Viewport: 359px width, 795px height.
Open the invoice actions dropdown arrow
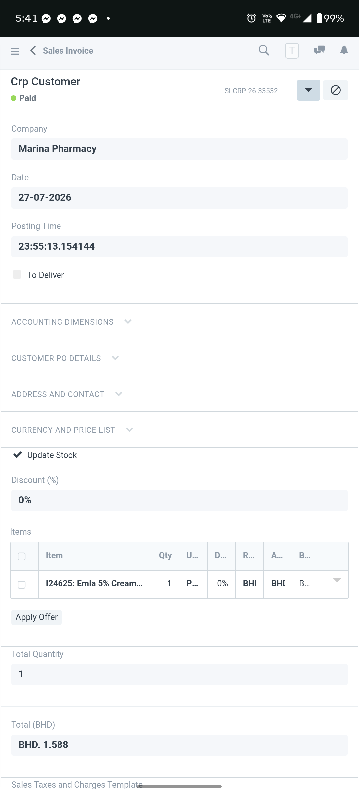308,90
